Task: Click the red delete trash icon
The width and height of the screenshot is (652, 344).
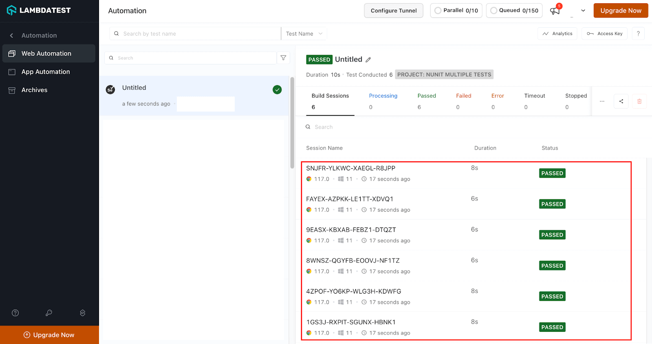Action: click(x=639, y=101)
